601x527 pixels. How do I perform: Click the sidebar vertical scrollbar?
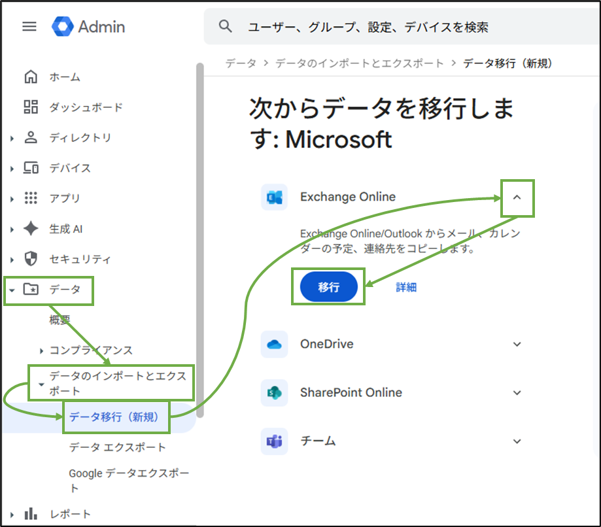coord(199,240)
